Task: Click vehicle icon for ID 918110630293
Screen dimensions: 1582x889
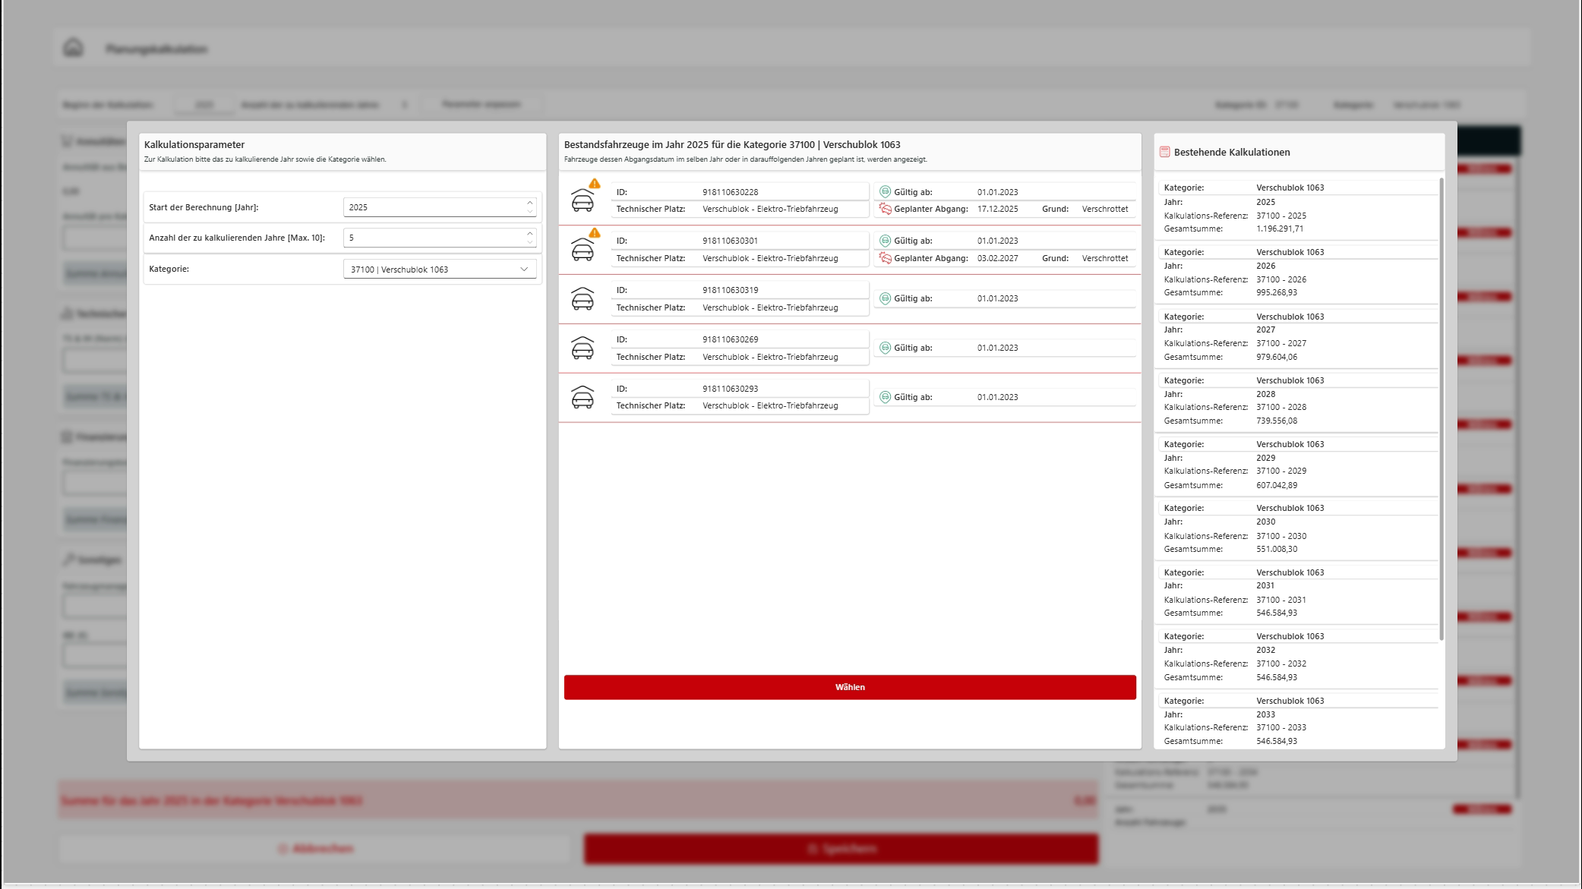Action: coord(582,398)
